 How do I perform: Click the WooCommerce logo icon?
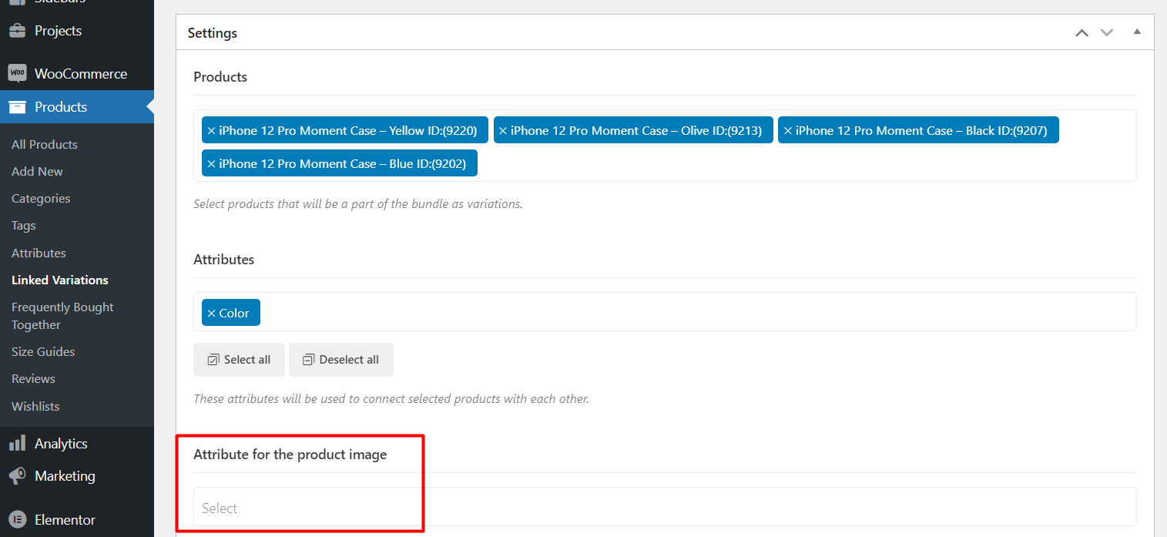point(17,73)
